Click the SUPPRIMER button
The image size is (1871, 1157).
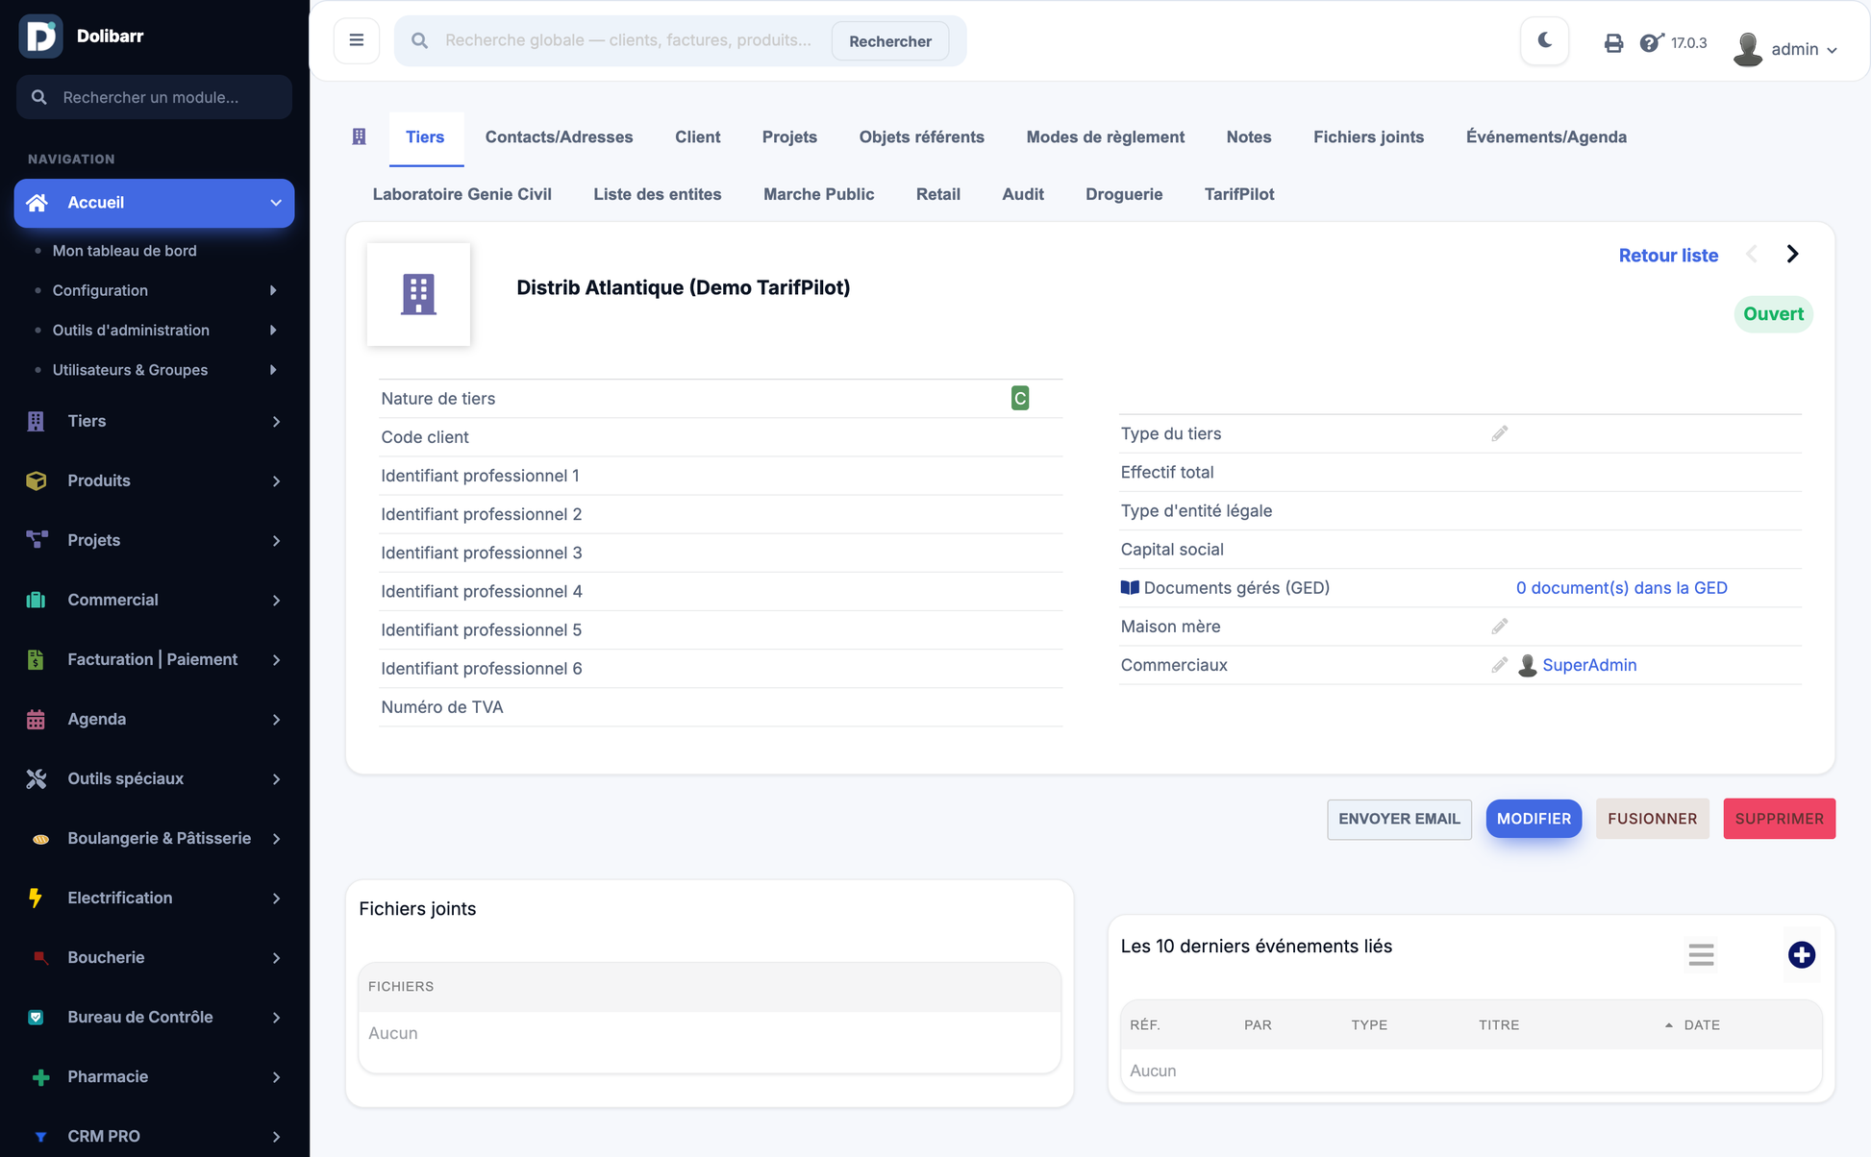click(x=1779, y=819)
